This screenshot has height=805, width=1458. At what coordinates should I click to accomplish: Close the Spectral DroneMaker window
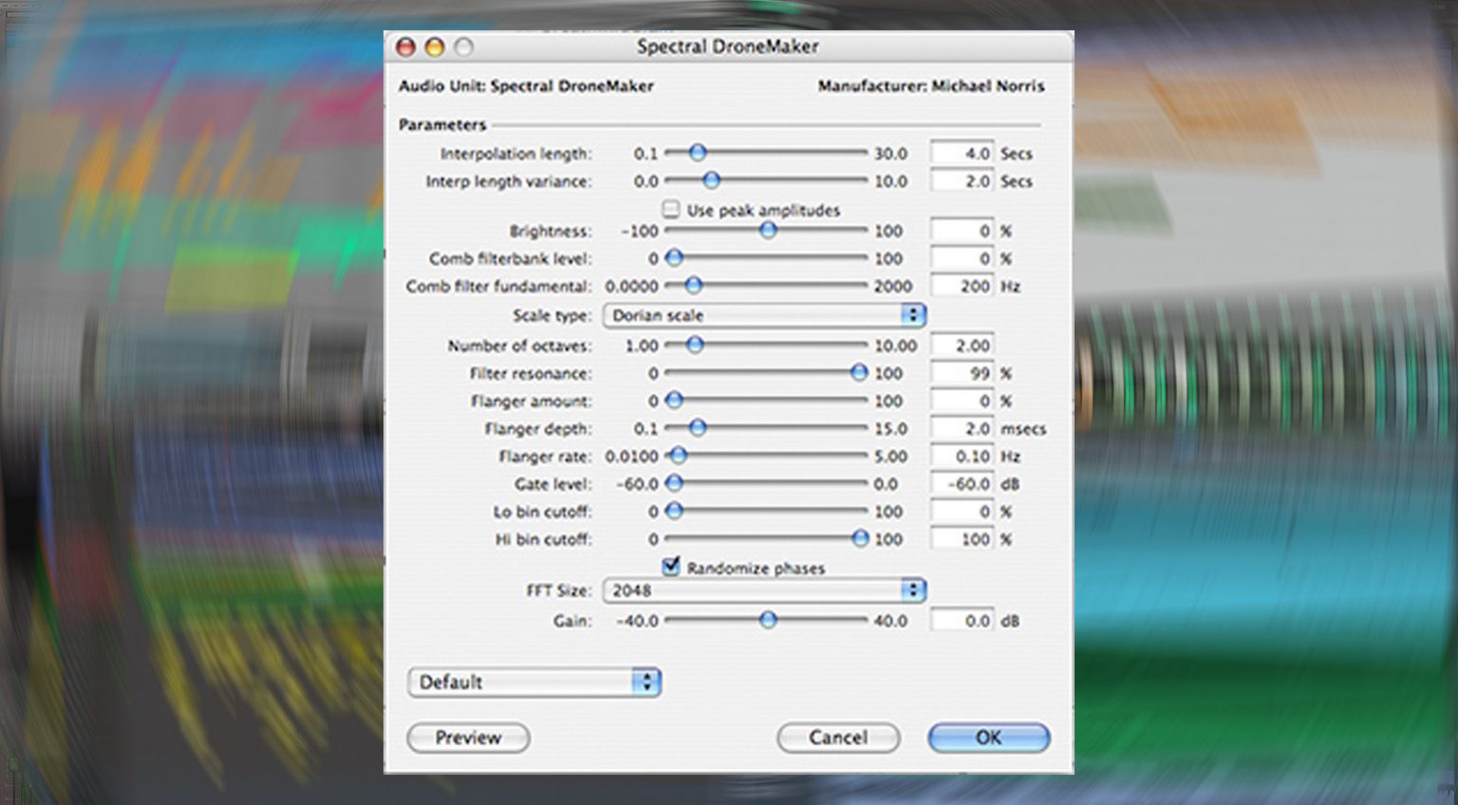pos(405,47)
